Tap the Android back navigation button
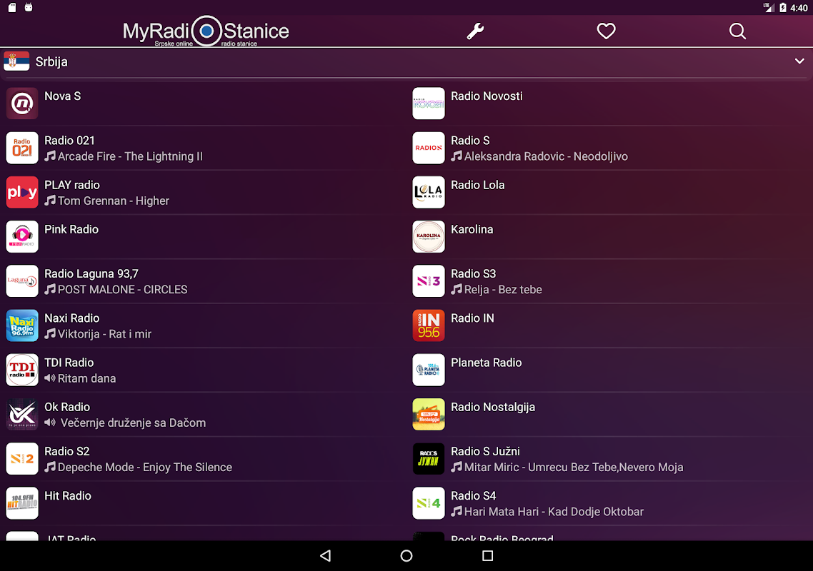 (x=326, y=556)
